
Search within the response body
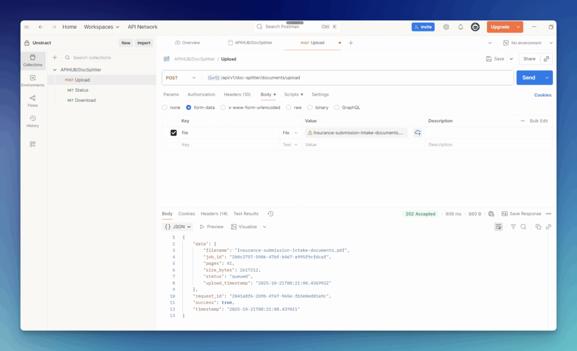523,227
